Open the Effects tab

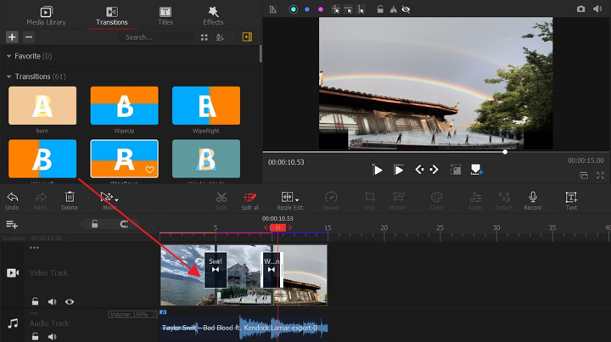(x=213, y=15)
